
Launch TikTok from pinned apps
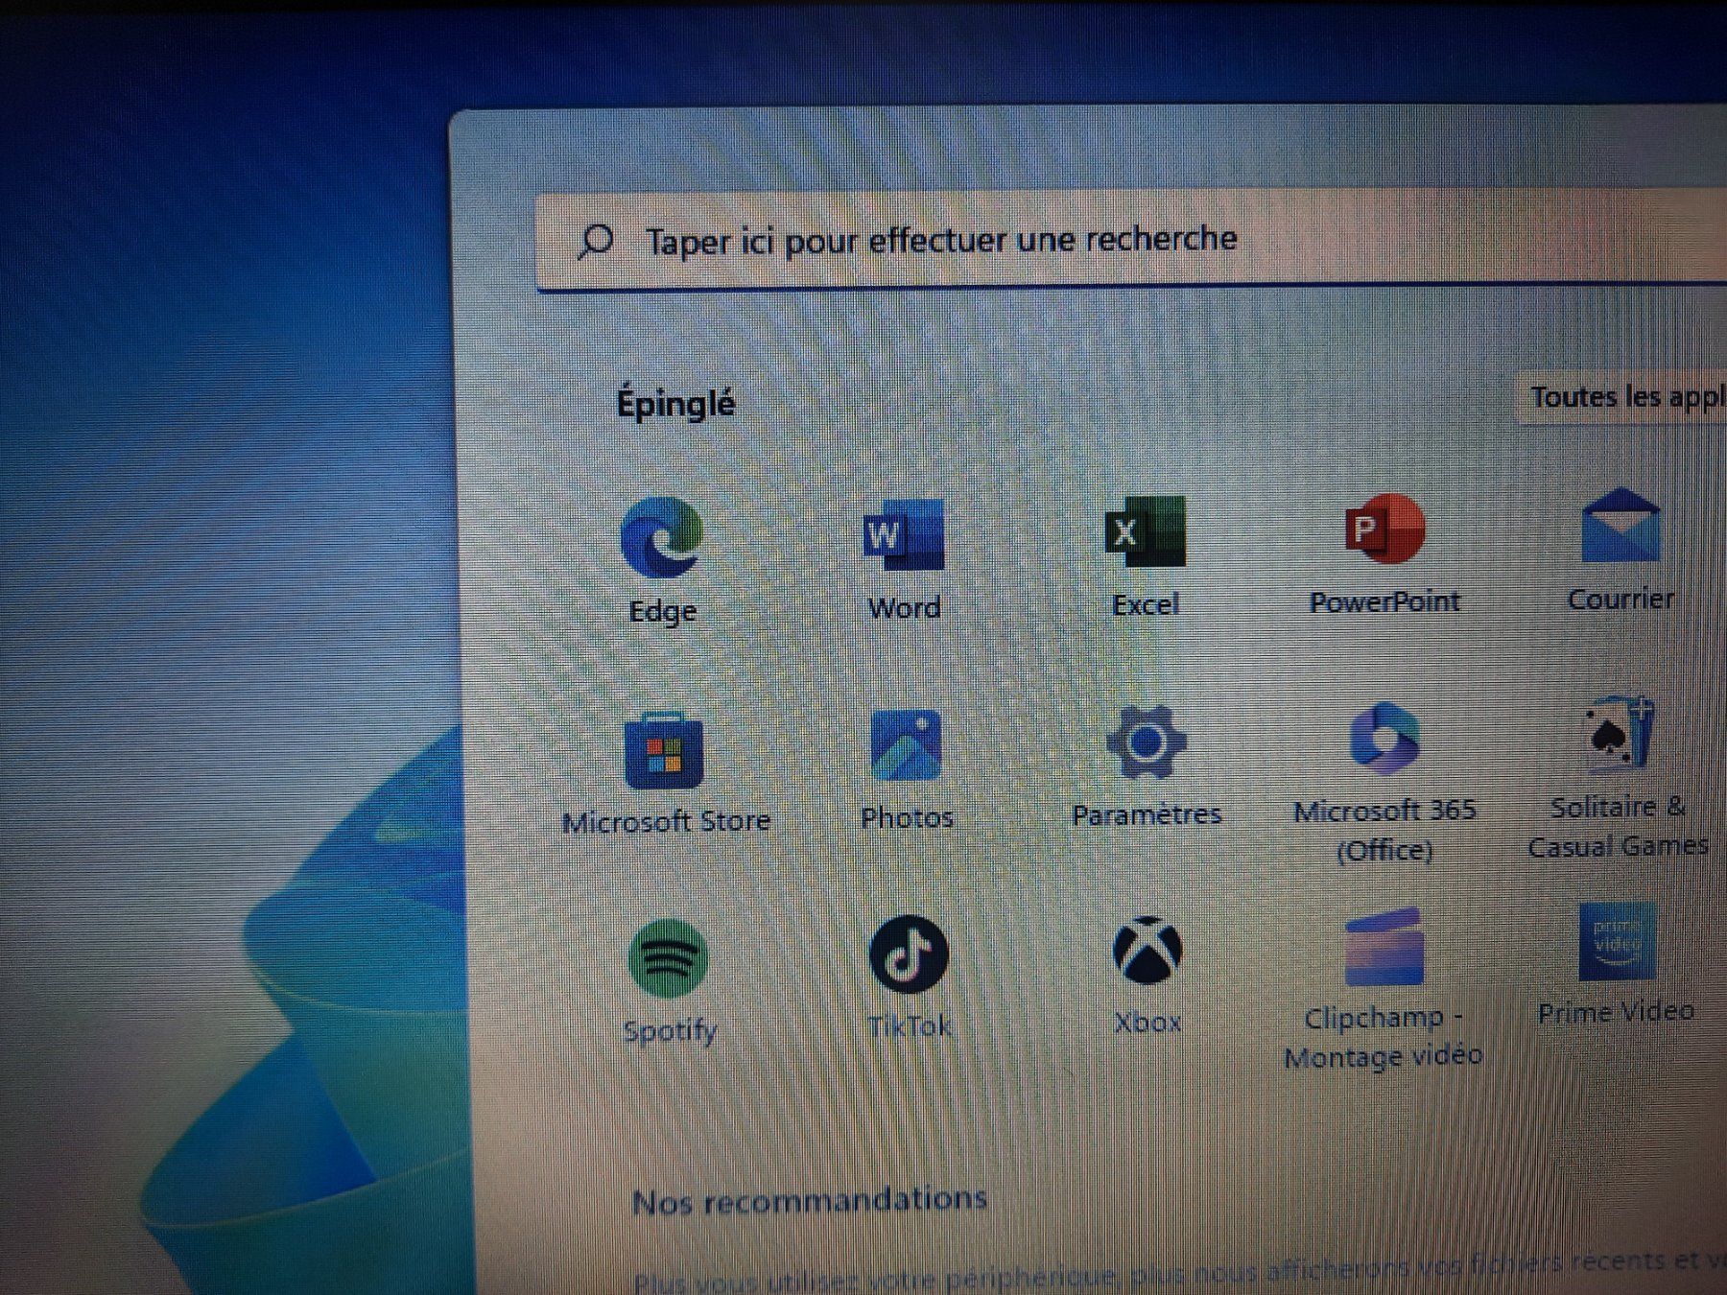tap(909, 954)
